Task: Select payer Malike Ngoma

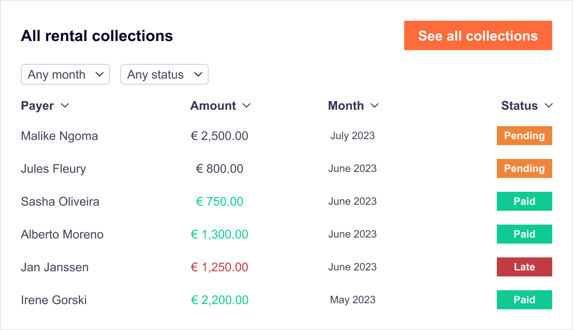Action: coord(59,136)
